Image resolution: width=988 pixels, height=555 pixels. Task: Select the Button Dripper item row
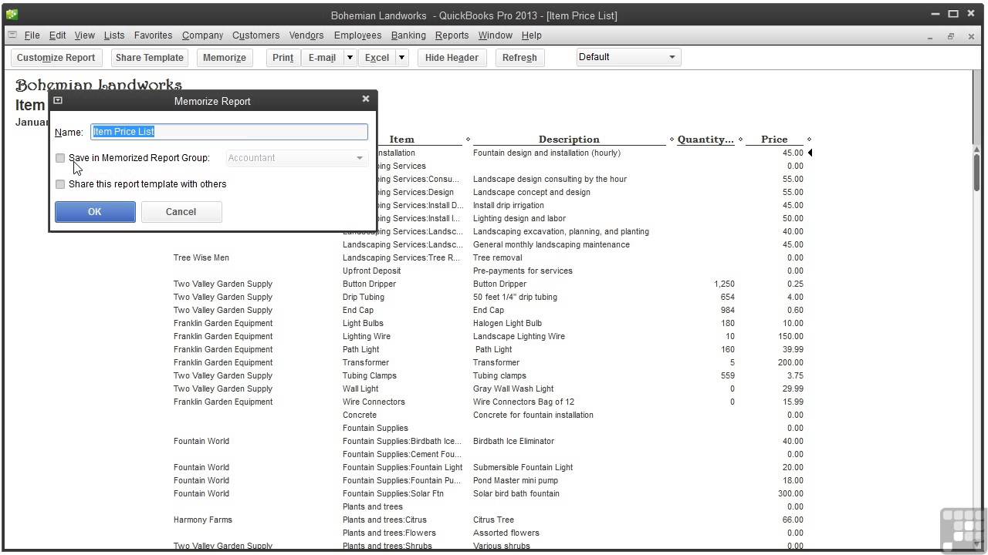[x=488, y=284]
